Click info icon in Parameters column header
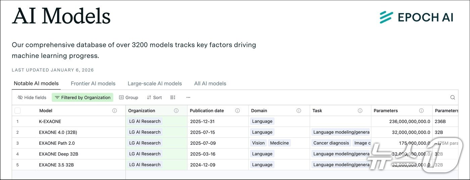Screen dimensions: 470x180 point(421,111)
